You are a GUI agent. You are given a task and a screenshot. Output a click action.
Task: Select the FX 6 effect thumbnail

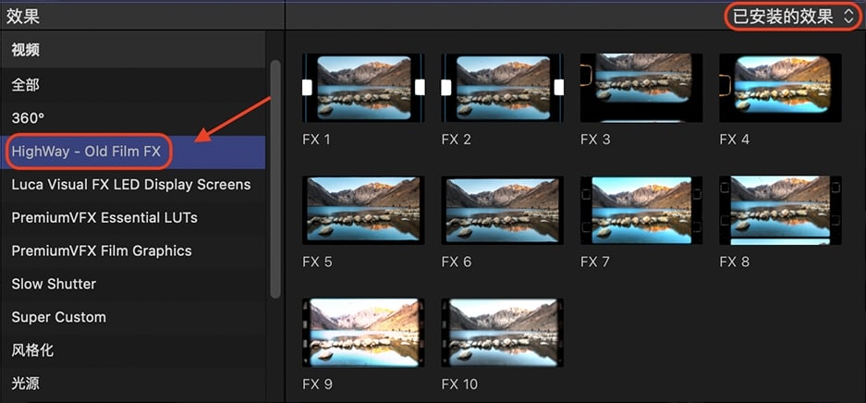pos(502,211)
